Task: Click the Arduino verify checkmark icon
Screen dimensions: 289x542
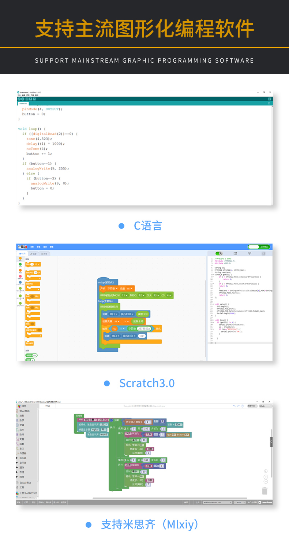Action: [x=19, y=99]
